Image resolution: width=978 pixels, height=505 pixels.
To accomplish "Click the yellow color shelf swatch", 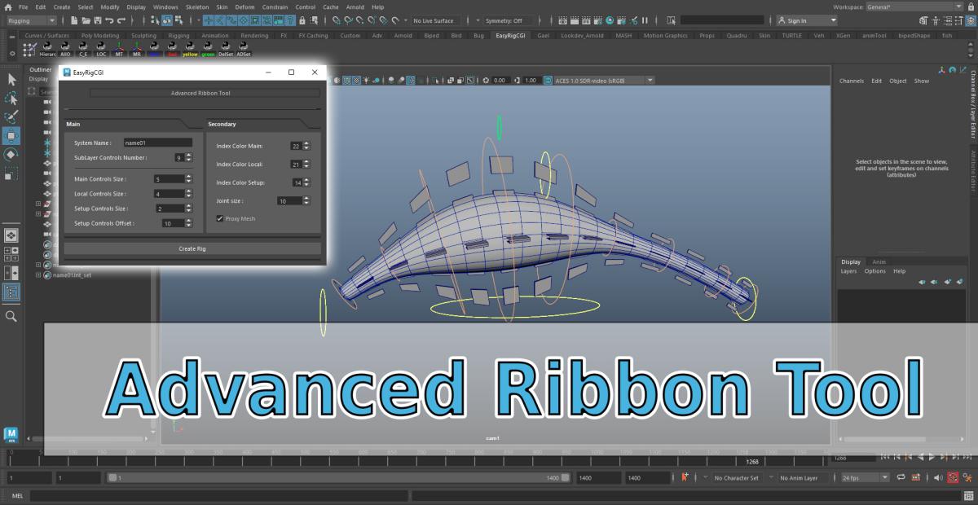I will point(190,49).
